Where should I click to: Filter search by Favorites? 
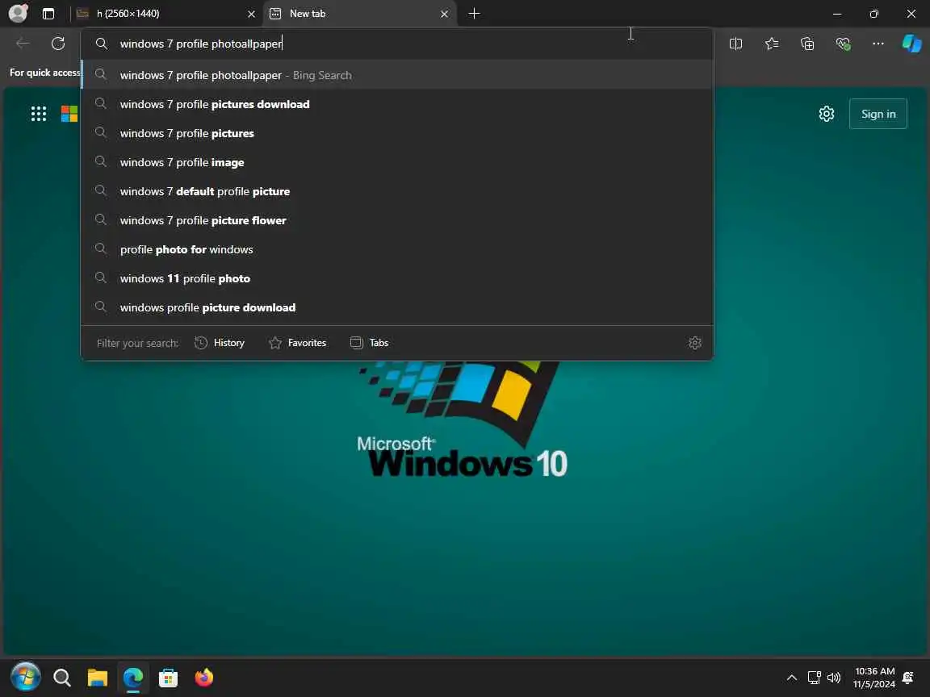pos(297,343)
